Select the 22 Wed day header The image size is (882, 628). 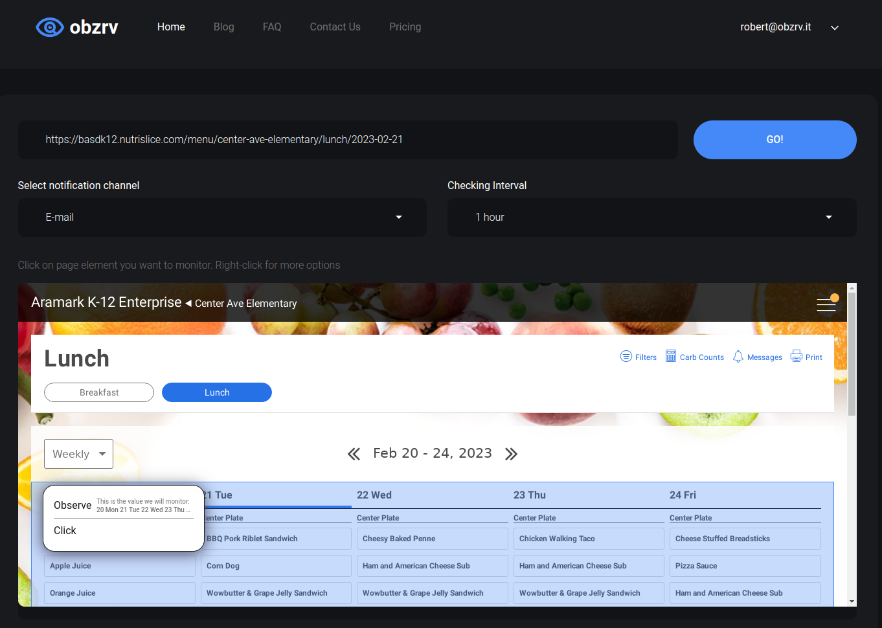pyautogui.click(x=374, y=495)
